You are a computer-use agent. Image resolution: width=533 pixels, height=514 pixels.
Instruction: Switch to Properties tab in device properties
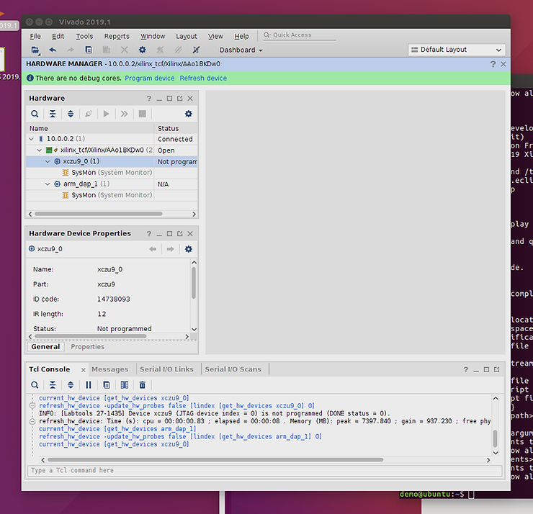click(x=87, y=347)
